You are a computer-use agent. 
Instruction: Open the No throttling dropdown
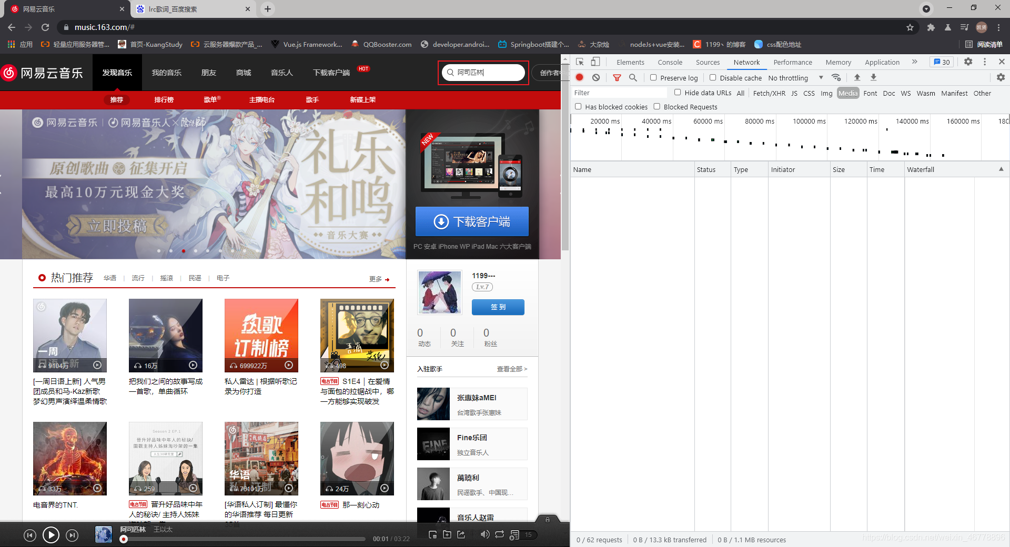[x=795, y=78]
